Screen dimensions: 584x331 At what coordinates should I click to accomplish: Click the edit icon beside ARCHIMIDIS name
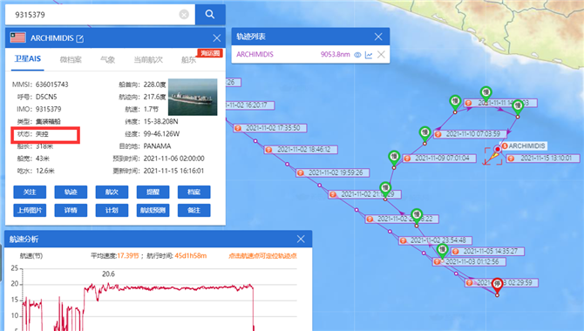[x=79, y=38]
